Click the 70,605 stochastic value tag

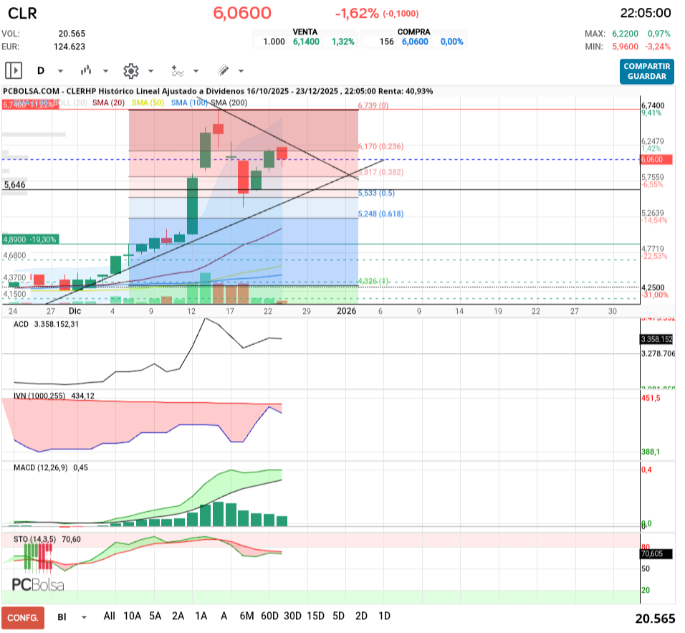tap(656, 553)
